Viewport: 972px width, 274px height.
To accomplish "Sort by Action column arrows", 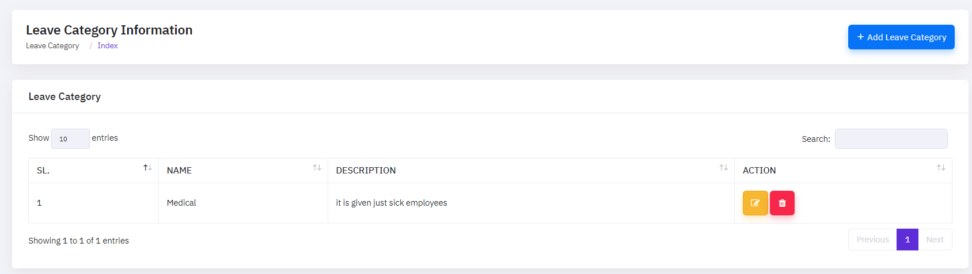I will pos(941,168).
